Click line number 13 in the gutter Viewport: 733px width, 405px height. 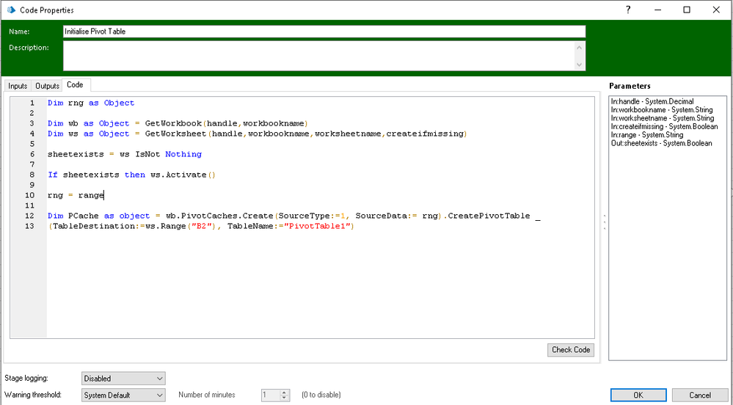click(29, 227)
